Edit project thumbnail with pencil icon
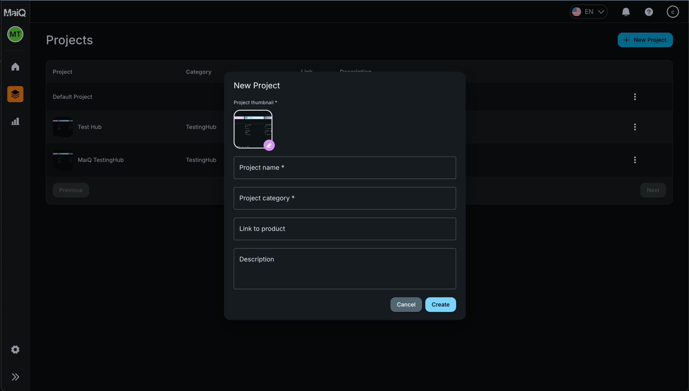Image resolution: width=689 pixels, height=391 pixels. tap(269, 145)
